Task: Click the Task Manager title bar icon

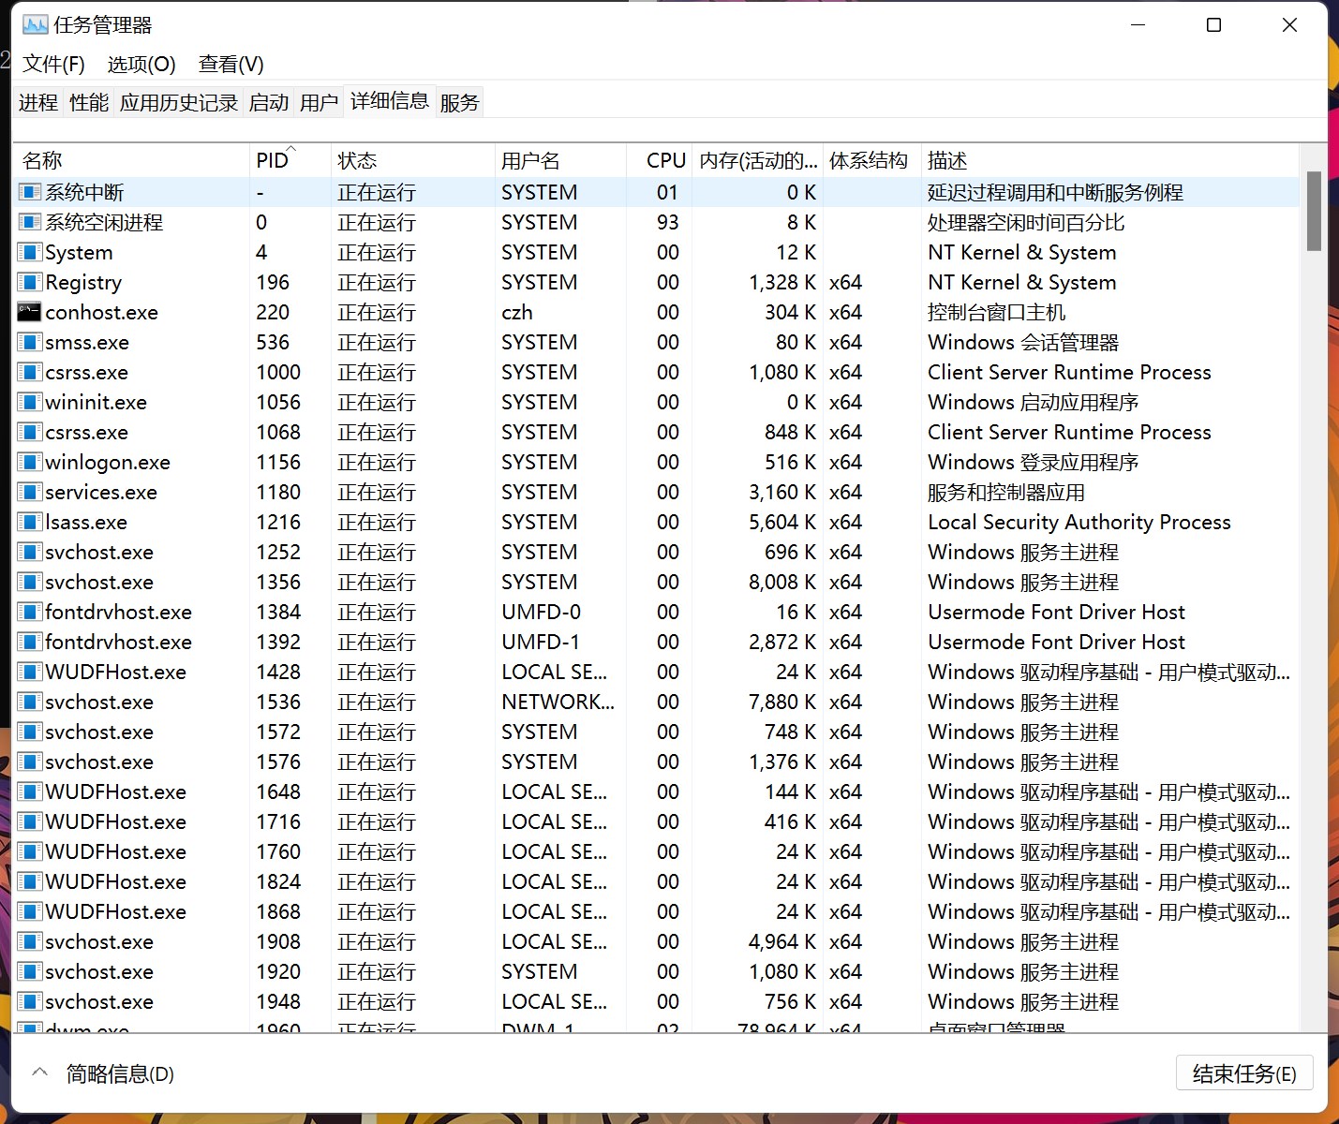Action: pos(35,24)
